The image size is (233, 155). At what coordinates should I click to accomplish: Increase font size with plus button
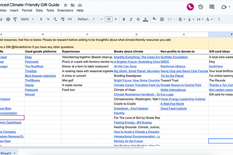click(116, 19)
